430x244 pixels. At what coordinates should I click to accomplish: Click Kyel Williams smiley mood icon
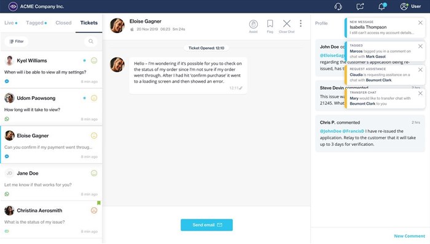[94, 61]
